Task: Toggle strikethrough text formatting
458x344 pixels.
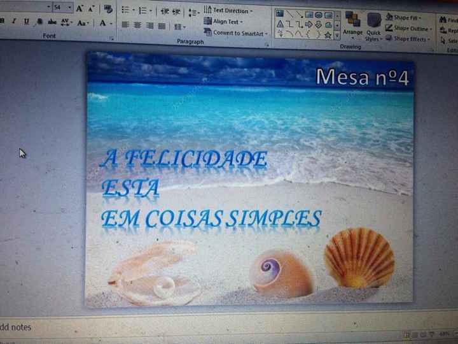Action: [52, 22]
